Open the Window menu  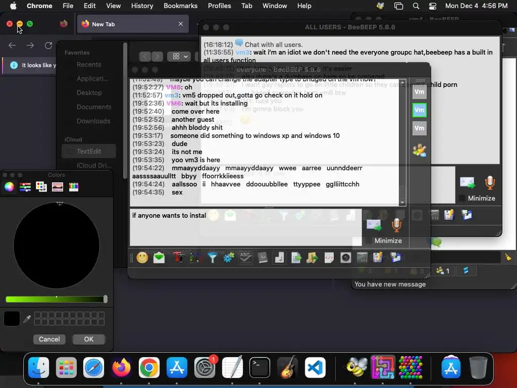pos(275,6)
